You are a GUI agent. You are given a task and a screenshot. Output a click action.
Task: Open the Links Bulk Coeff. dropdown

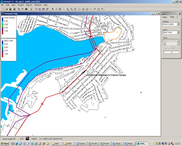coord(178,32)
